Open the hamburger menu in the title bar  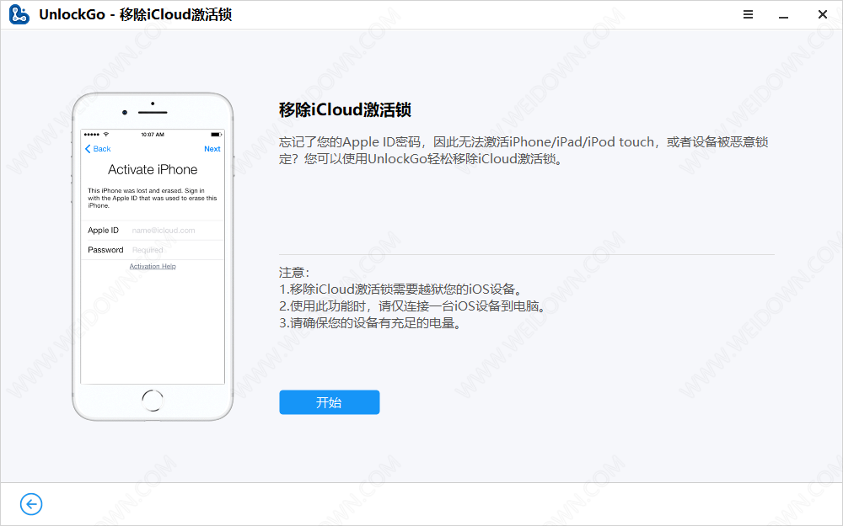[x=748, y=14]
